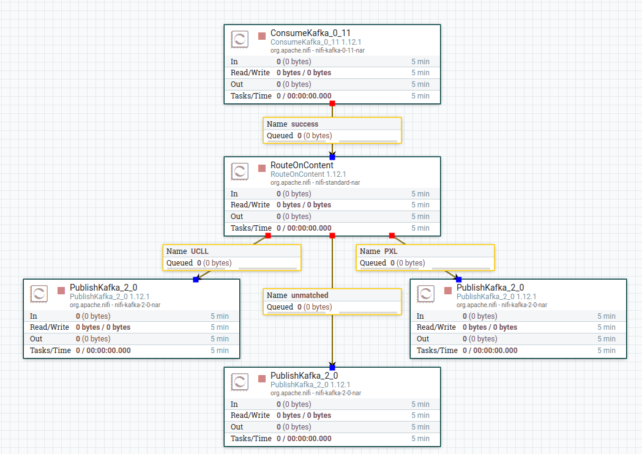642x454 pixels.
Task: Click the stopped indicator on bottom PublishKafka_2_0
Action: pos(261,377)
